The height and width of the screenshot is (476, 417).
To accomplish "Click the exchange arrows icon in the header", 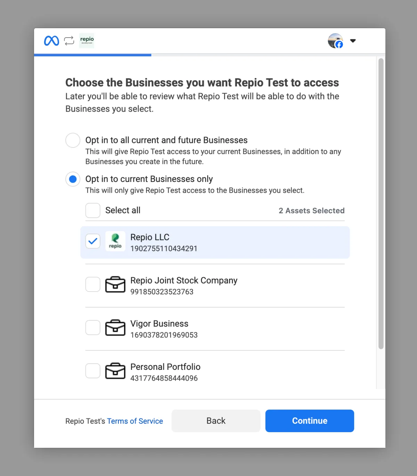I will (69, 41).
